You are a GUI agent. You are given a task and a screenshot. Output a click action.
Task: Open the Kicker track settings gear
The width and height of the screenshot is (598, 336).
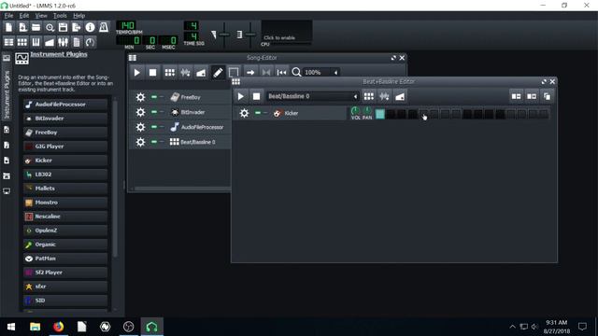244,113
